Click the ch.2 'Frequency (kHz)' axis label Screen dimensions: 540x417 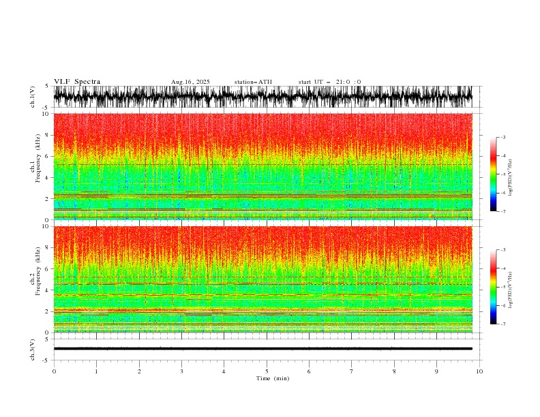[38, 271]
